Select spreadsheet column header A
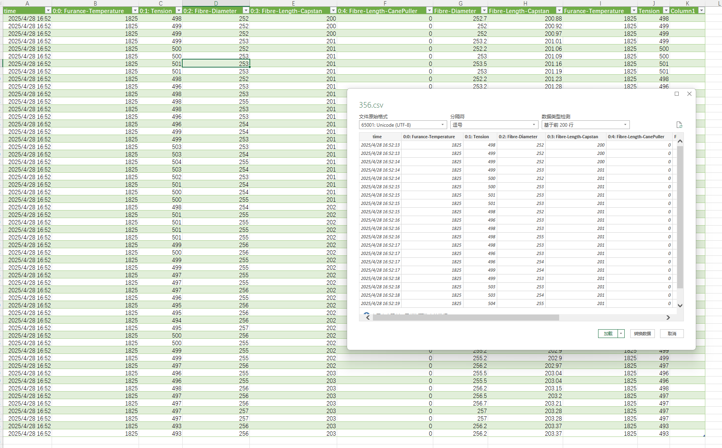 coord(27,3)
